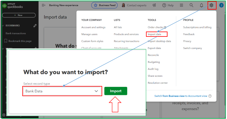Open Resolution center
The width and height of the screenshot is (227, 119).
(x=158, y=83)
